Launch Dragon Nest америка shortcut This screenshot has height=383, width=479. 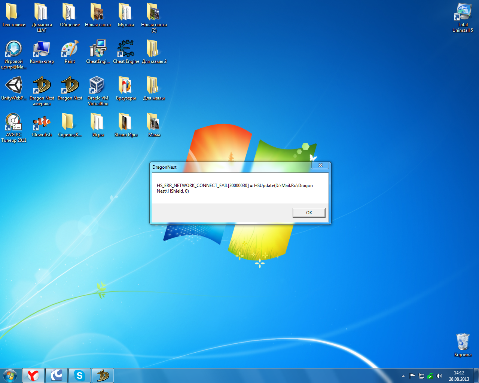[42, 91]
